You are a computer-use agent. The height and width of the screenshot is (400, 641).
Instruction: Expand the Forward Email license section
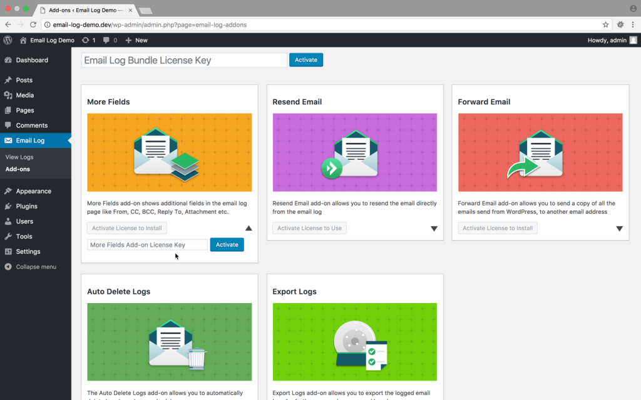pos(619,229)
